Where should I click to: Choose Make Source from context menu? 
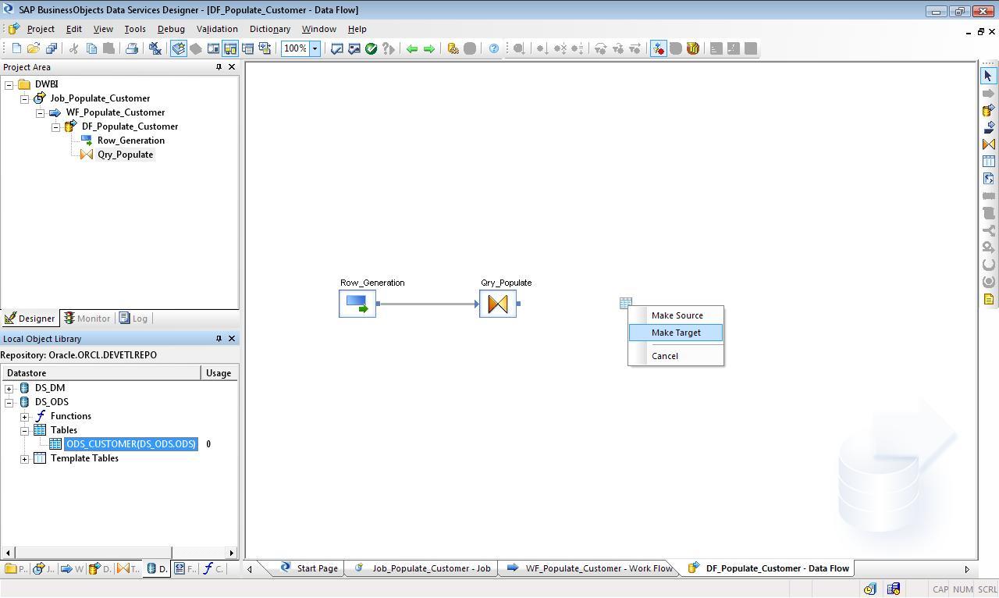click(x=676, y=315)
